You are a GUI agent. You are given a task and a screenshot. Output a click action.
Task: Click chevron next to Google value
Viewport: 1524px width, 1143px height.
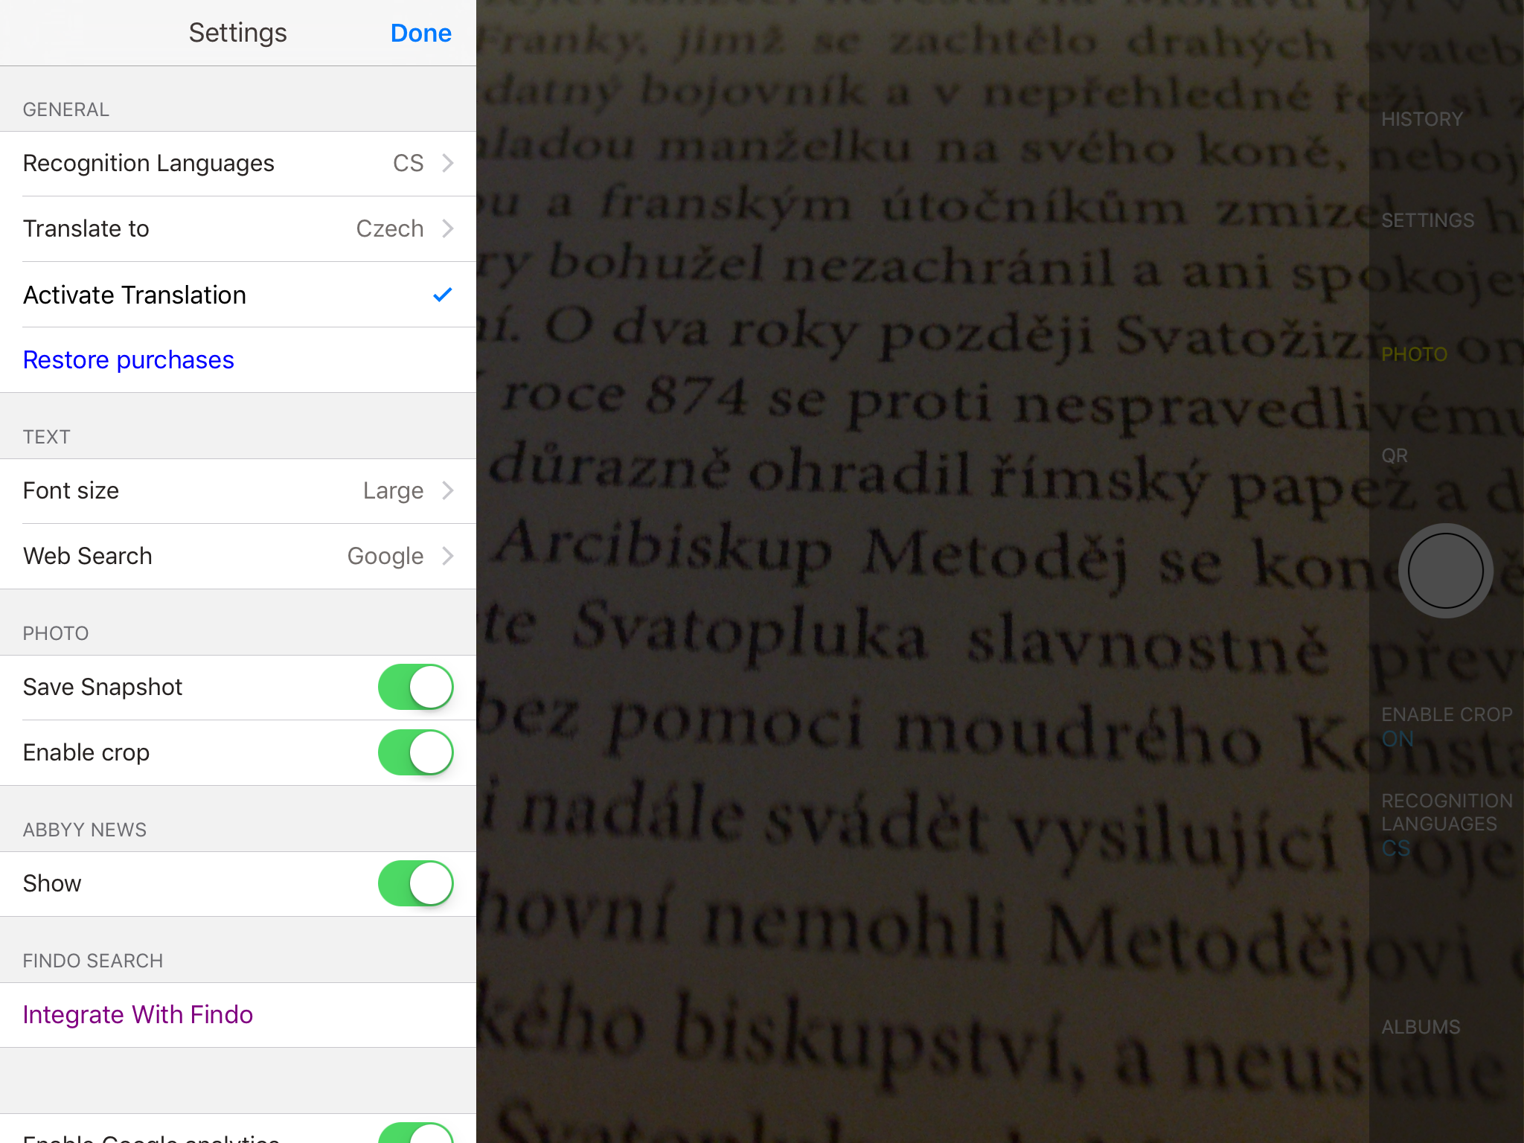coord(448,556)
